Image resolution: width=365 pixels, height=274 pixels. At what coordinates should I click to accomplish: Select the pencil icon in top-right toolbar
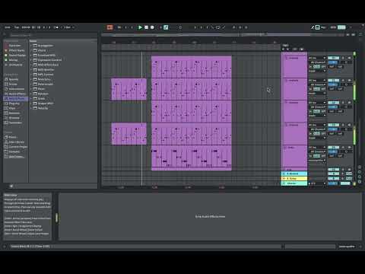(x=313, y=27)
